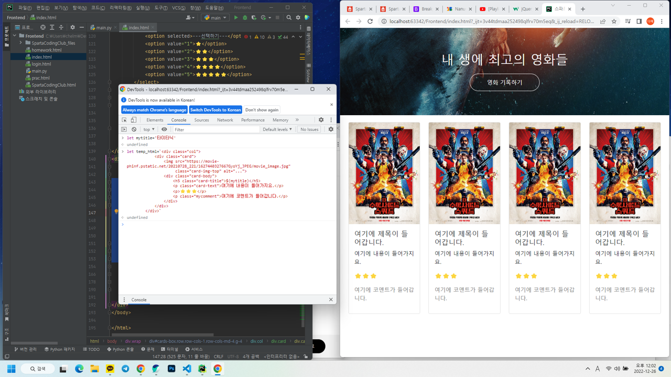Open a new Chrome tab

coord(583,9)
